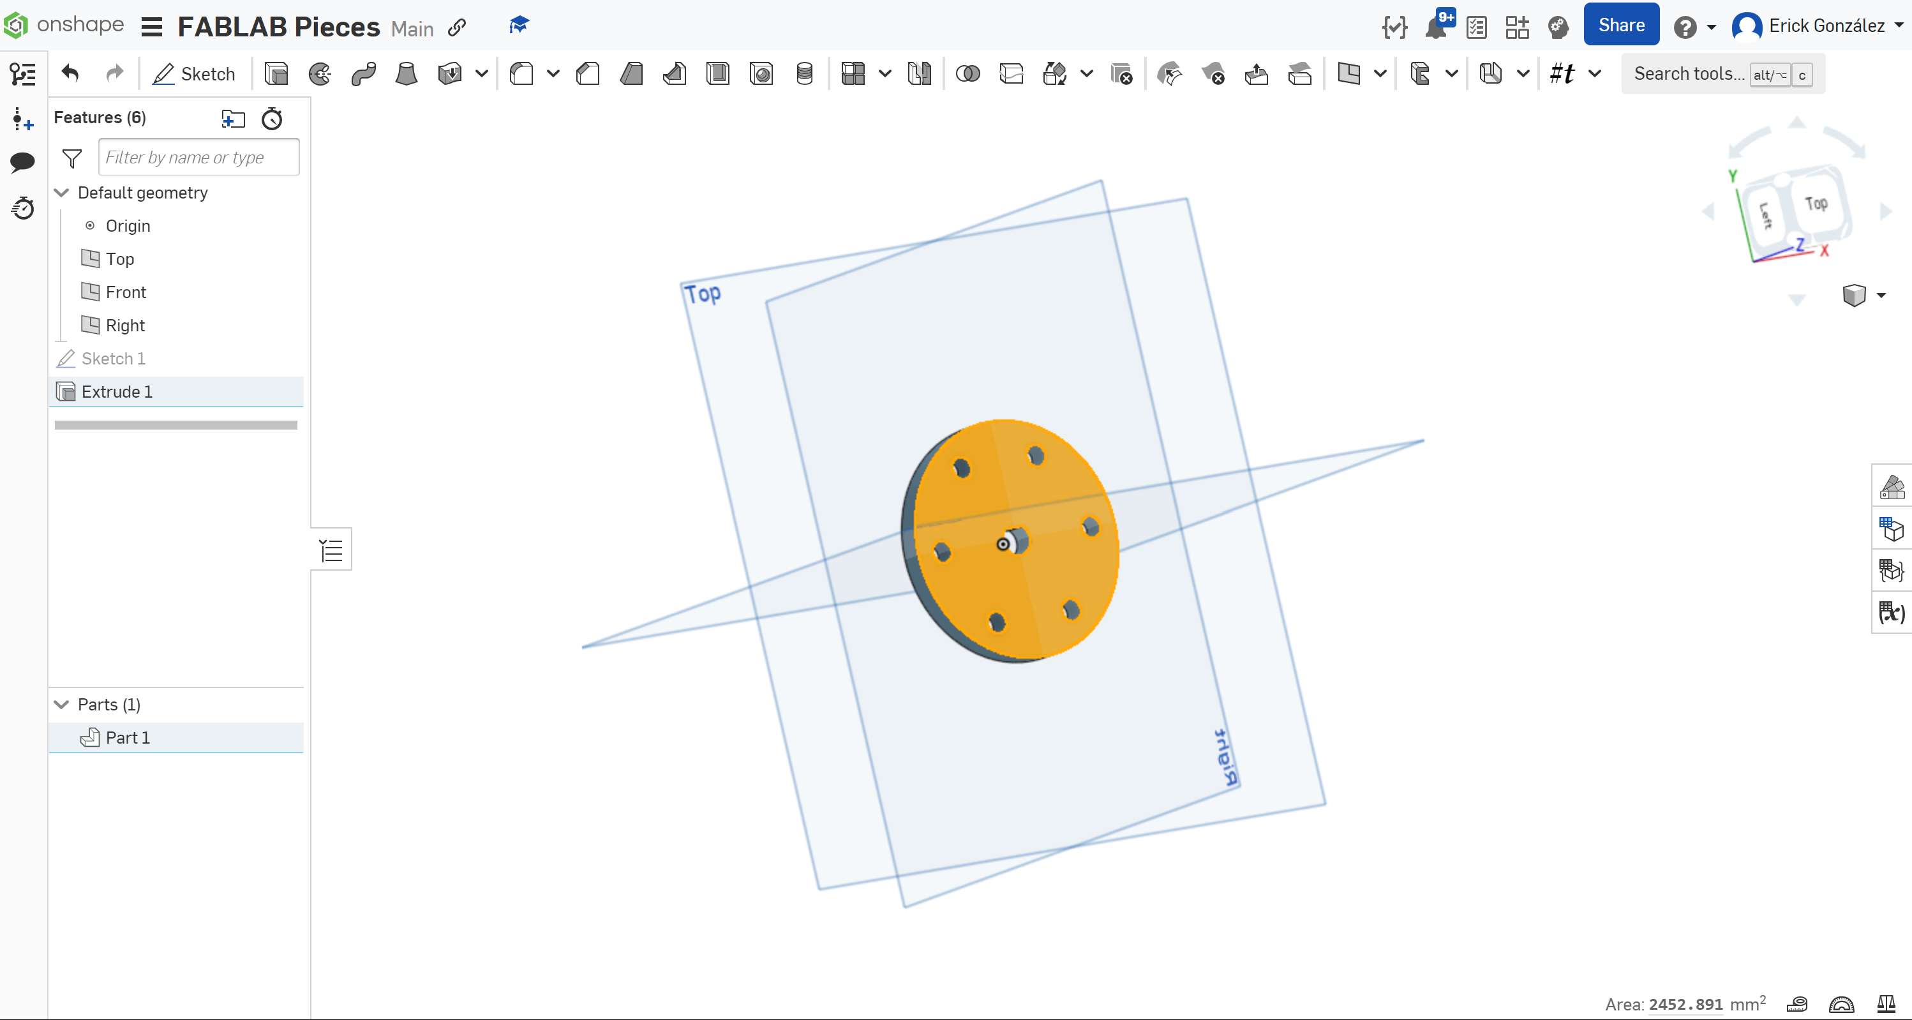Open the rollback timer icon in Features
Image resolution: width=1912 pixels, height=1020 pixels.
coord(273,119)
